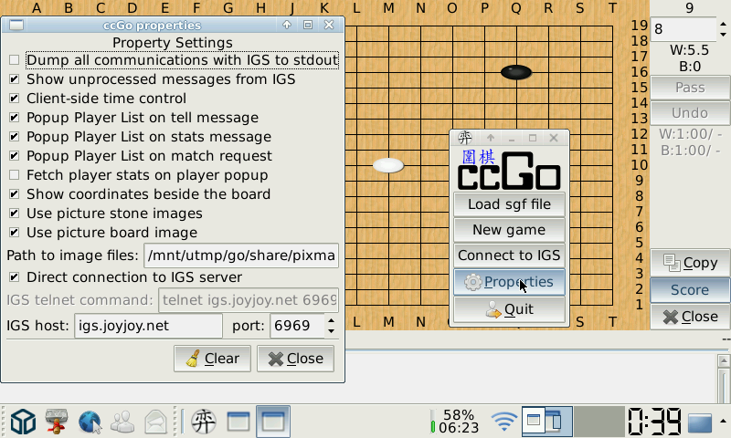This screenshot has height=438, width=731.
Task: Click Load sgf file button
Action: (509, 204)
